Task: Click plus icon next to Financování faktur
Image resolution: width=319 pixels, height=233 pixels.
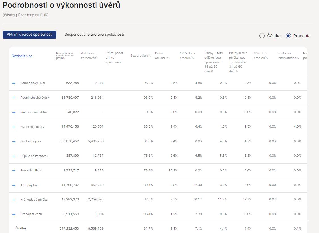Action: 14,113
